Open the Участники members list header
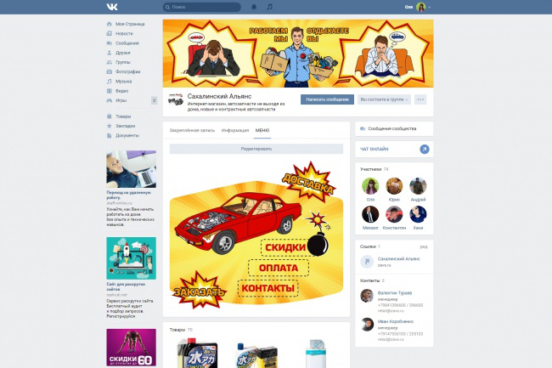Image resolution: width=552 pixels, height=368 pixels. click(x=374, y=169)
